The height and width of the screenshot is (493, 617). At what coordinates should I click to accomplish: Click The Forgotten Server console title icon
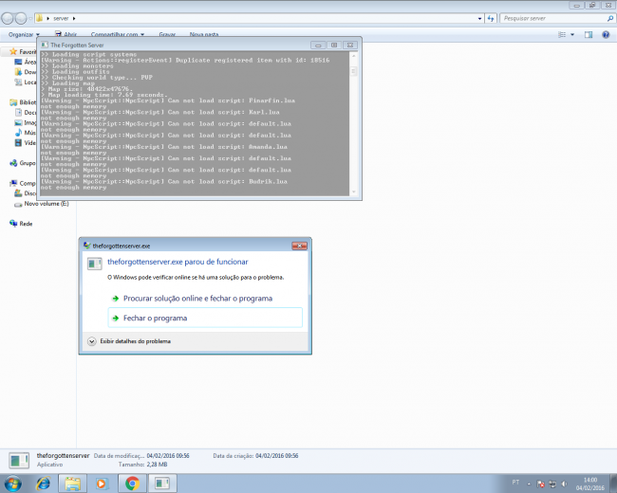[x=45, y=45]
